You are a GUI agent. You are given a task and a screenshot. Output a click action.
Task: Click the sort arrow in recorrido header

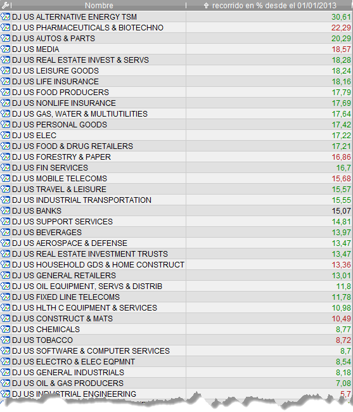[206, 5]
